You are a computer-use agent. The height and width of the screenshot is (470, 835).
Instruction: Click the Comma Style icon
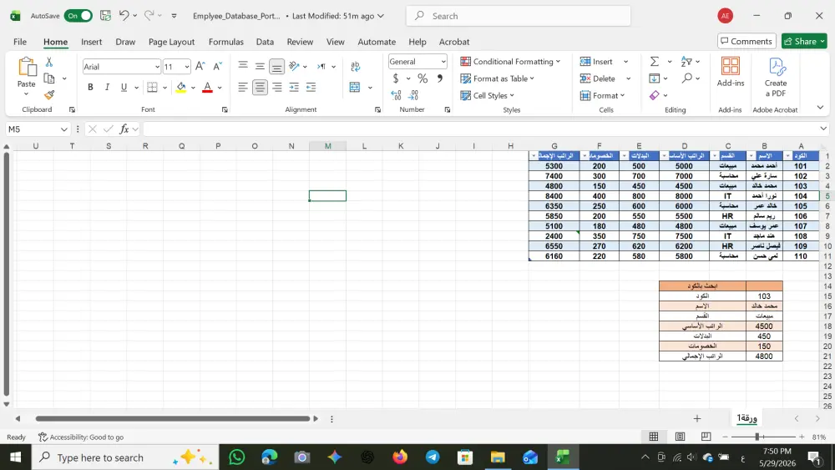tap(440, 78)
